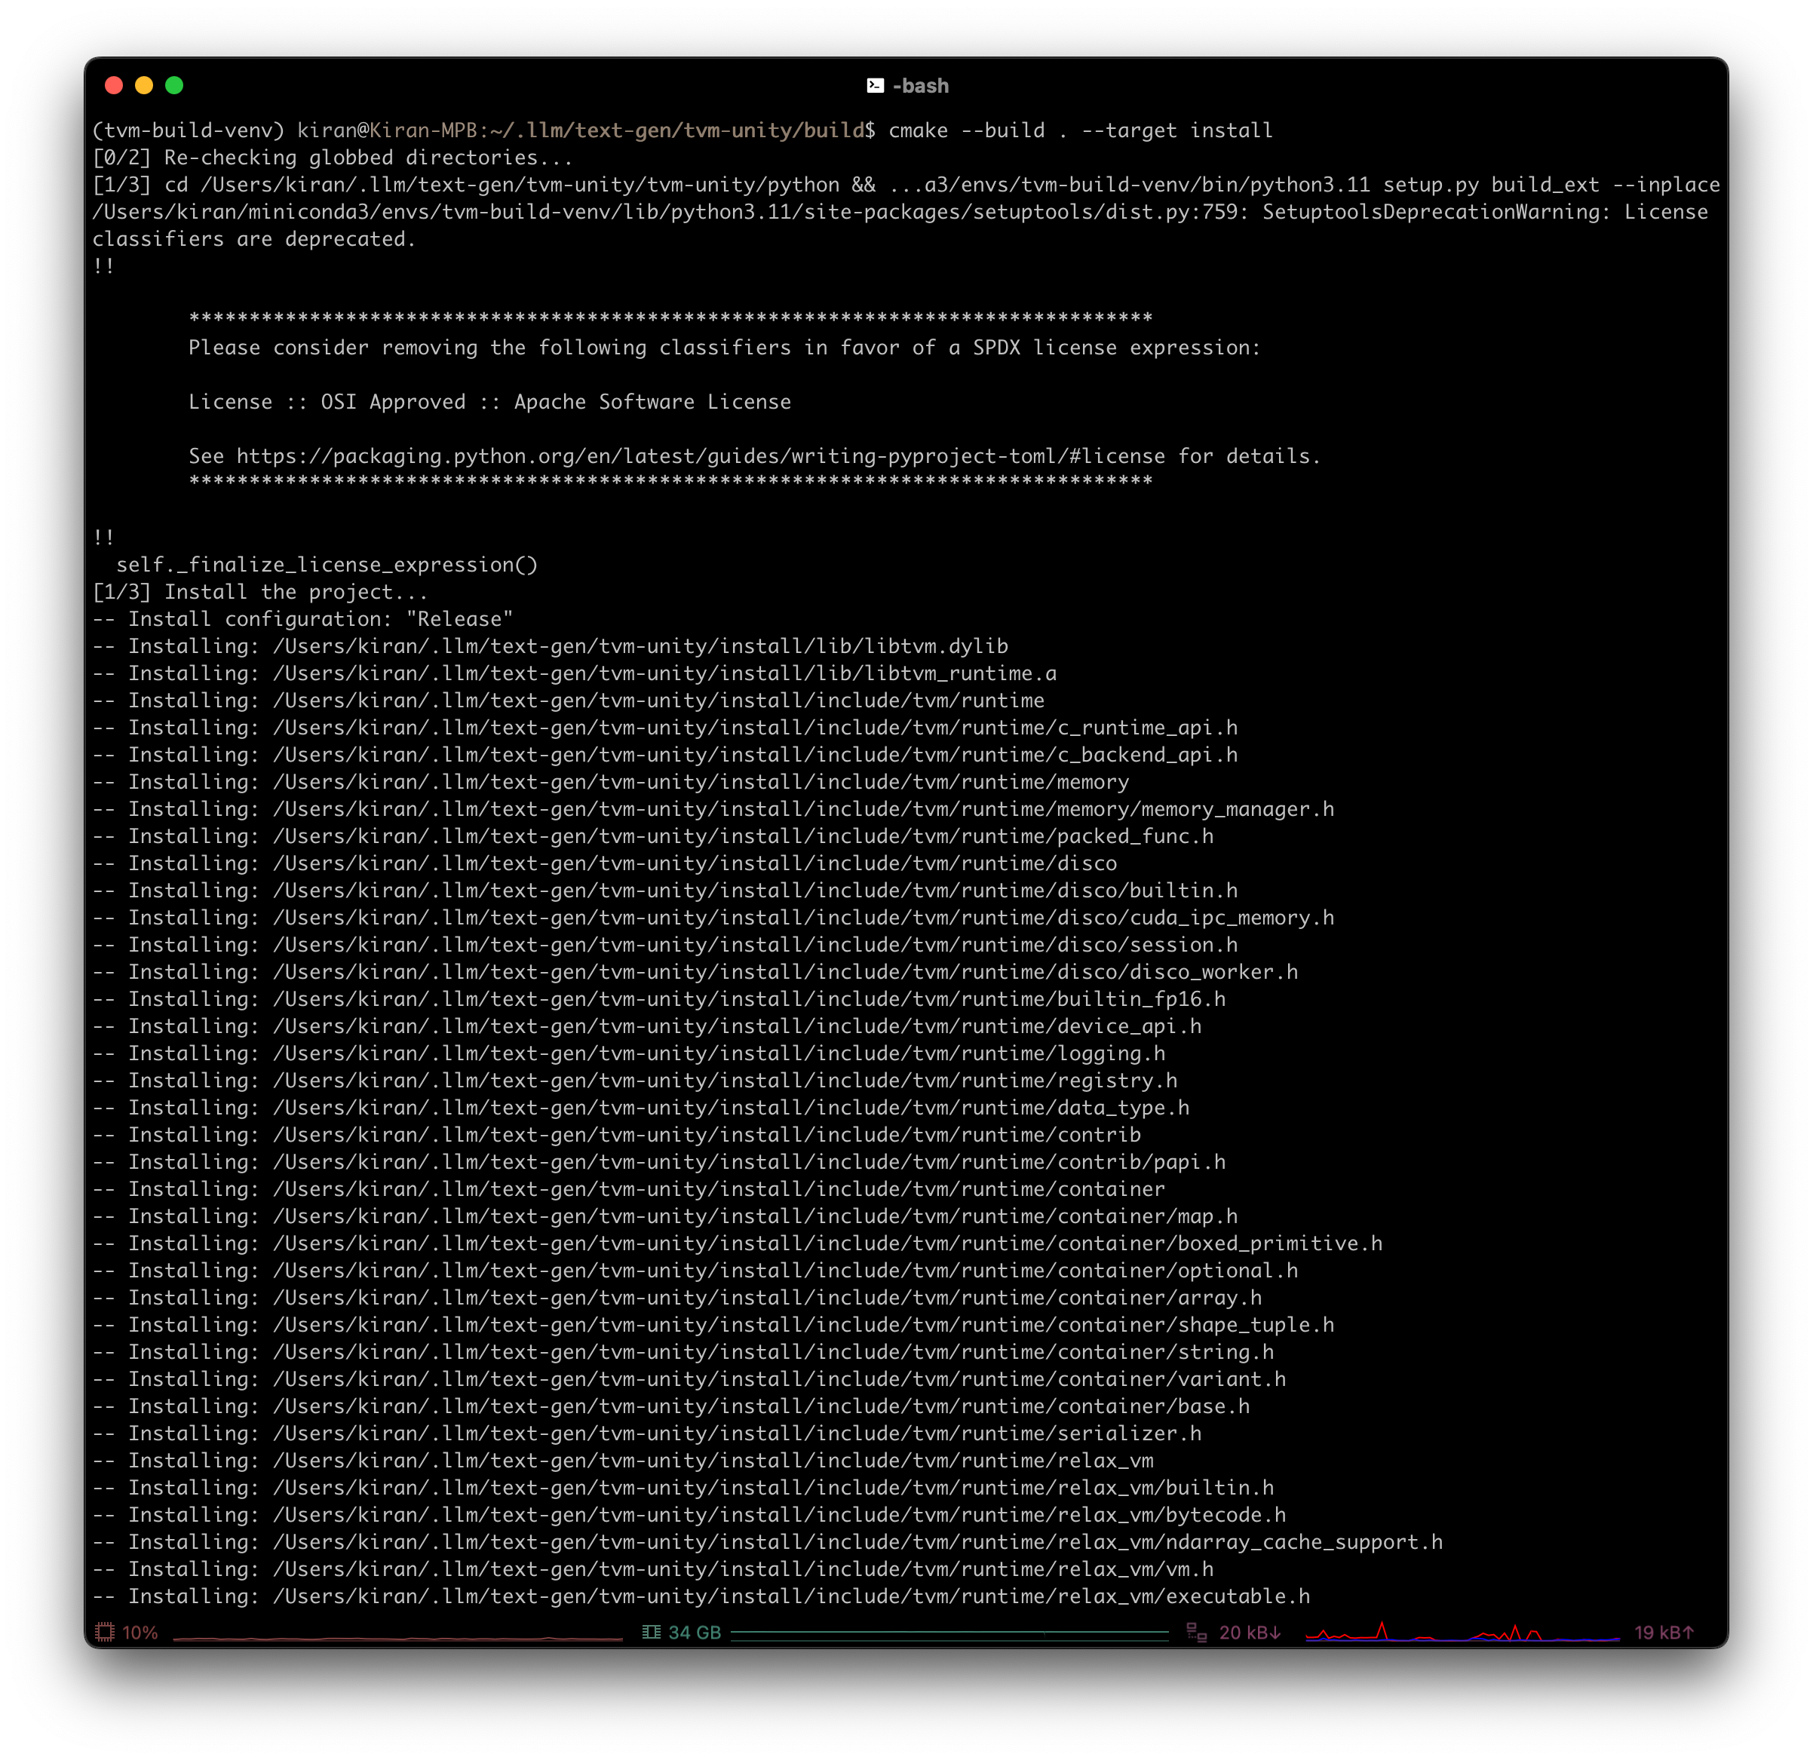Click the builtin_fp16.h install line
The image size is (1813, 1760).
click(x=660, y=999)
